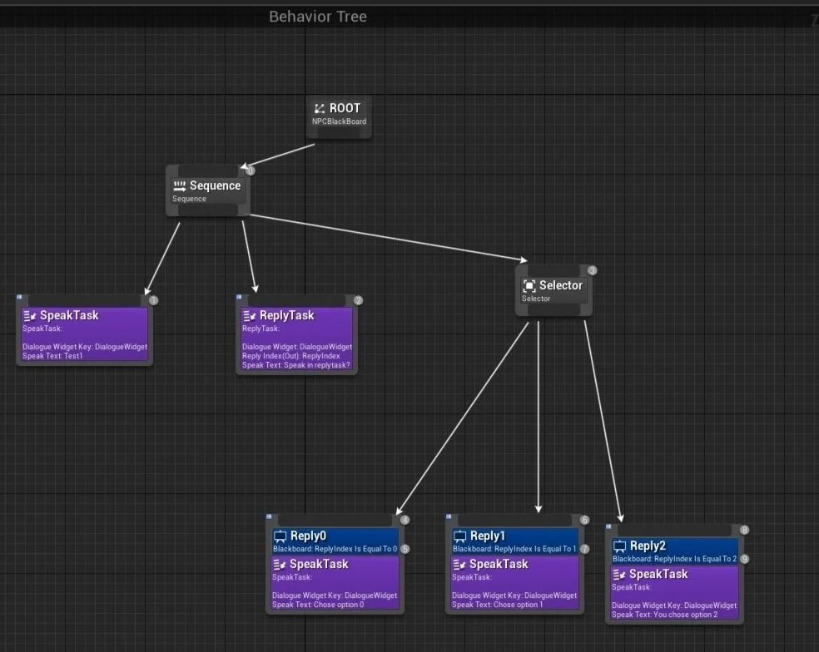Click the ROOT node's graph icon
The image size is (819, 652).
tap(319, 107)
